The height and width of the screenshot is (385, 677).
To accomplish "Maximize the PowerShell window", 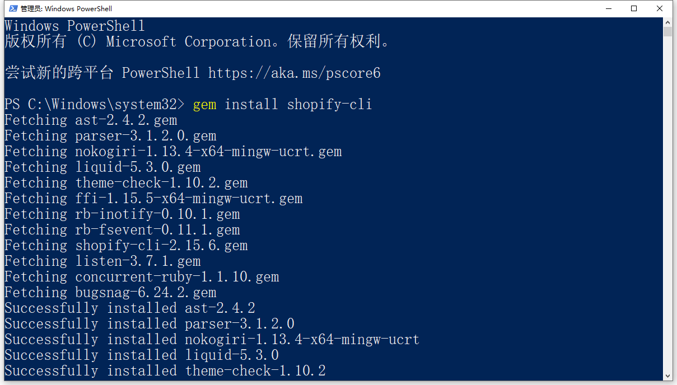I will click(x=634, y=8).
